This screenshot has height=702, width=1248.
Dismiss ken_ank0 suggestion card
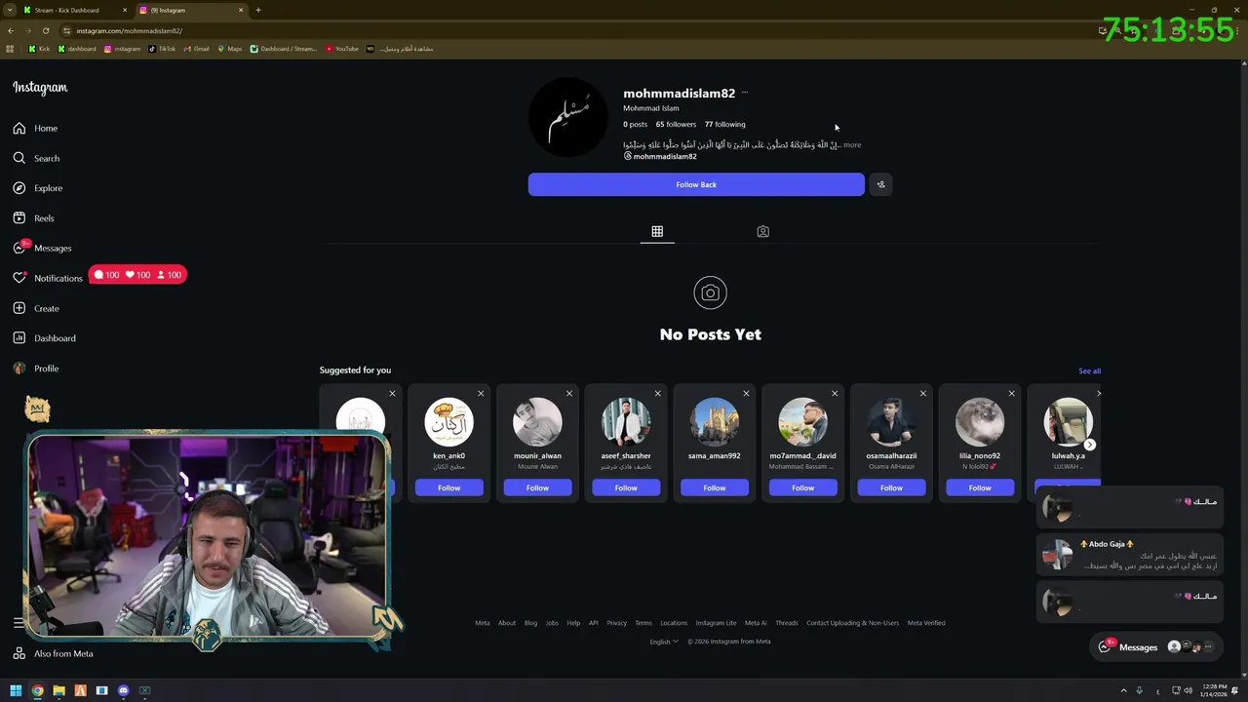(x=481, y=393)
